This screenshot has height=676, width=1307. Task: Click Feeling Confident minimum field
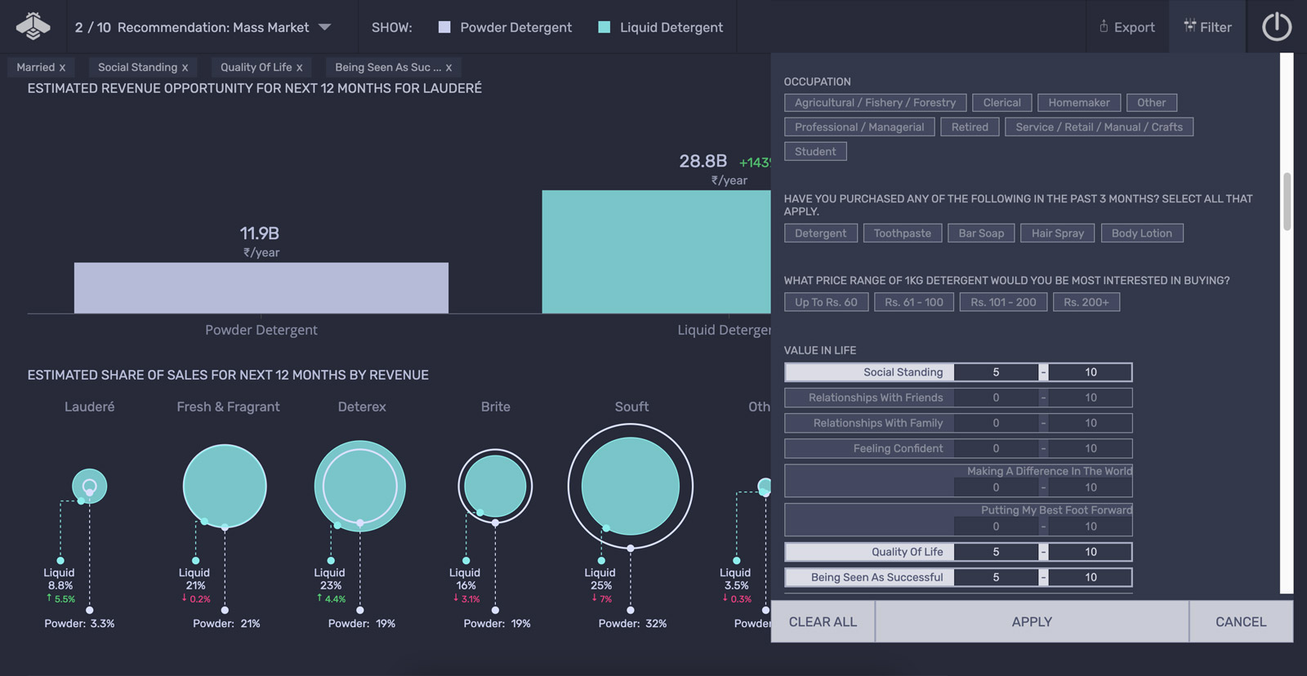tap(996, 448)
